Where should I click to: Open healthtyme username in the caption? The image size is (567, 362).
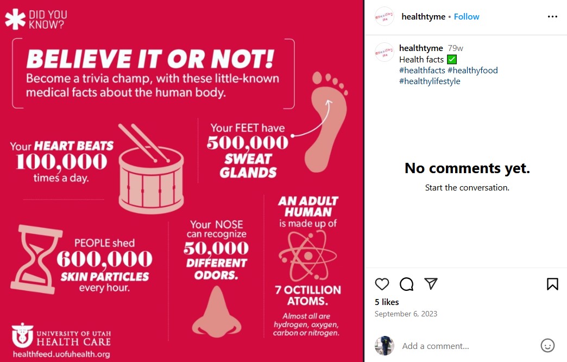[x=421, y=48]
